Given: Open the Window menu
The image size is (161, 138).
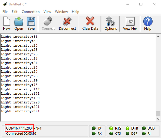Looking at the screenshot, I should pyautogui.click(x=62, y=12).
